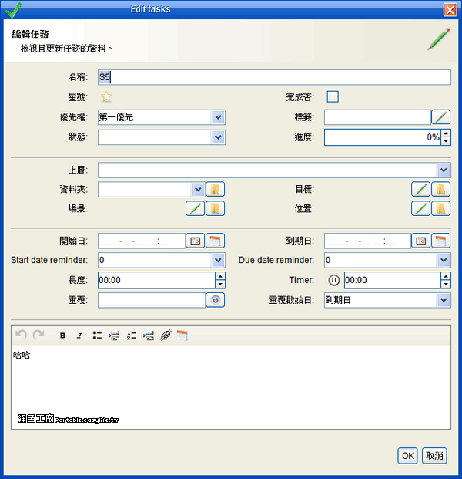The height and width of the screenshot is (479, 462).
Task: Click in the 名稱 name text field
Action: pyautogui.click(x=274, y=77)
